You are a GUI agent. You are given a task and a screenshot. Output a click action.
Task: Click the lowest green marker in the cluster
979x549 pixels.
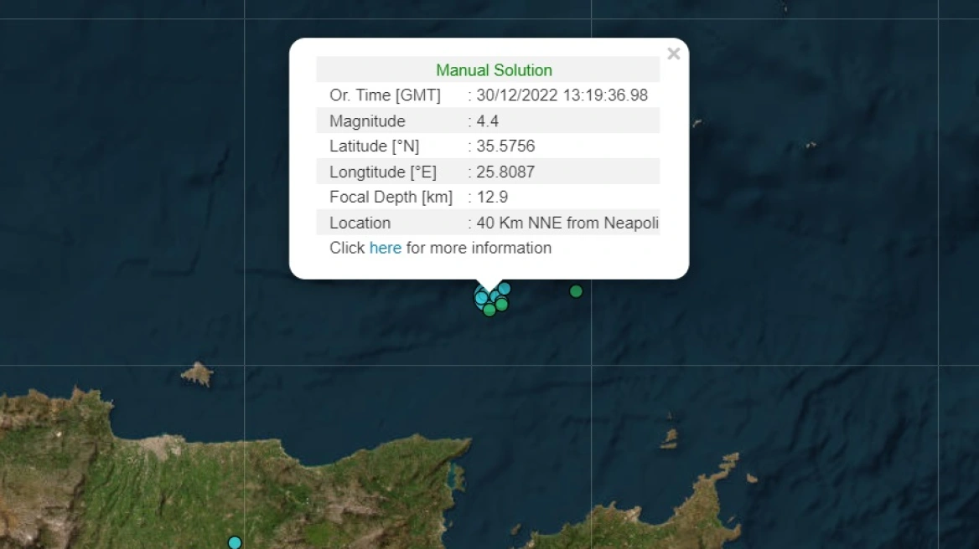[489, 310]
